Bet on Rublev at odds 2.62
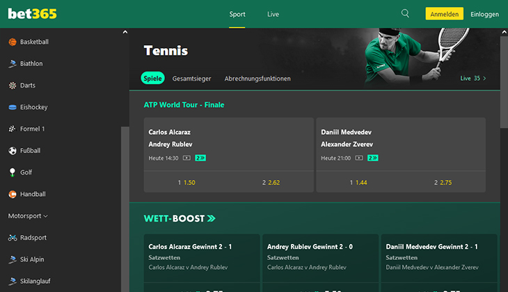Screen dimensions: 508x292 (271, 183)
